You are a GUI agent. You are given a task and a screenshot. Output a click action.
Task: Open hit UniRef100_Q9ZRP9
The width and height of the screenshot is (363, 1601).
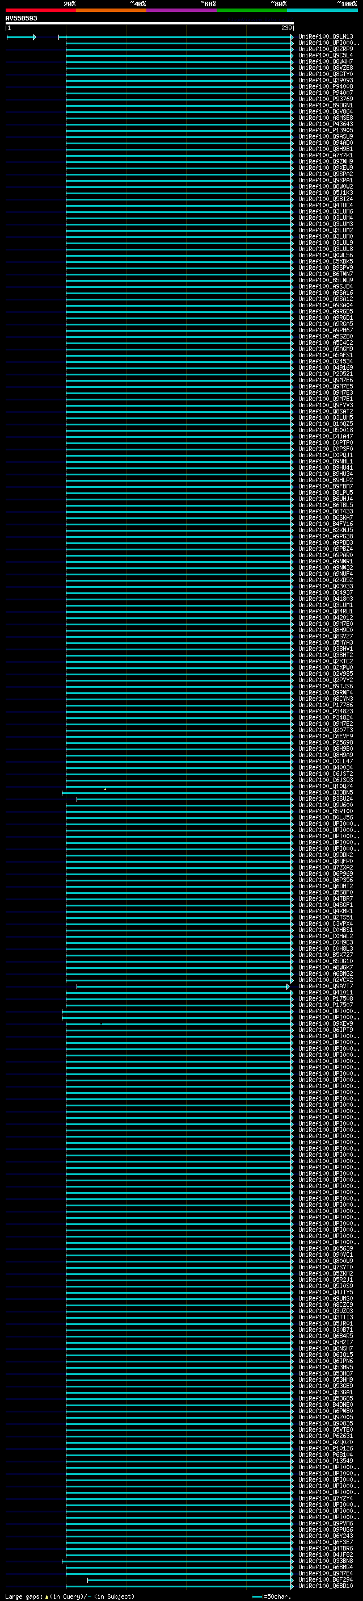tap(325, 49)
